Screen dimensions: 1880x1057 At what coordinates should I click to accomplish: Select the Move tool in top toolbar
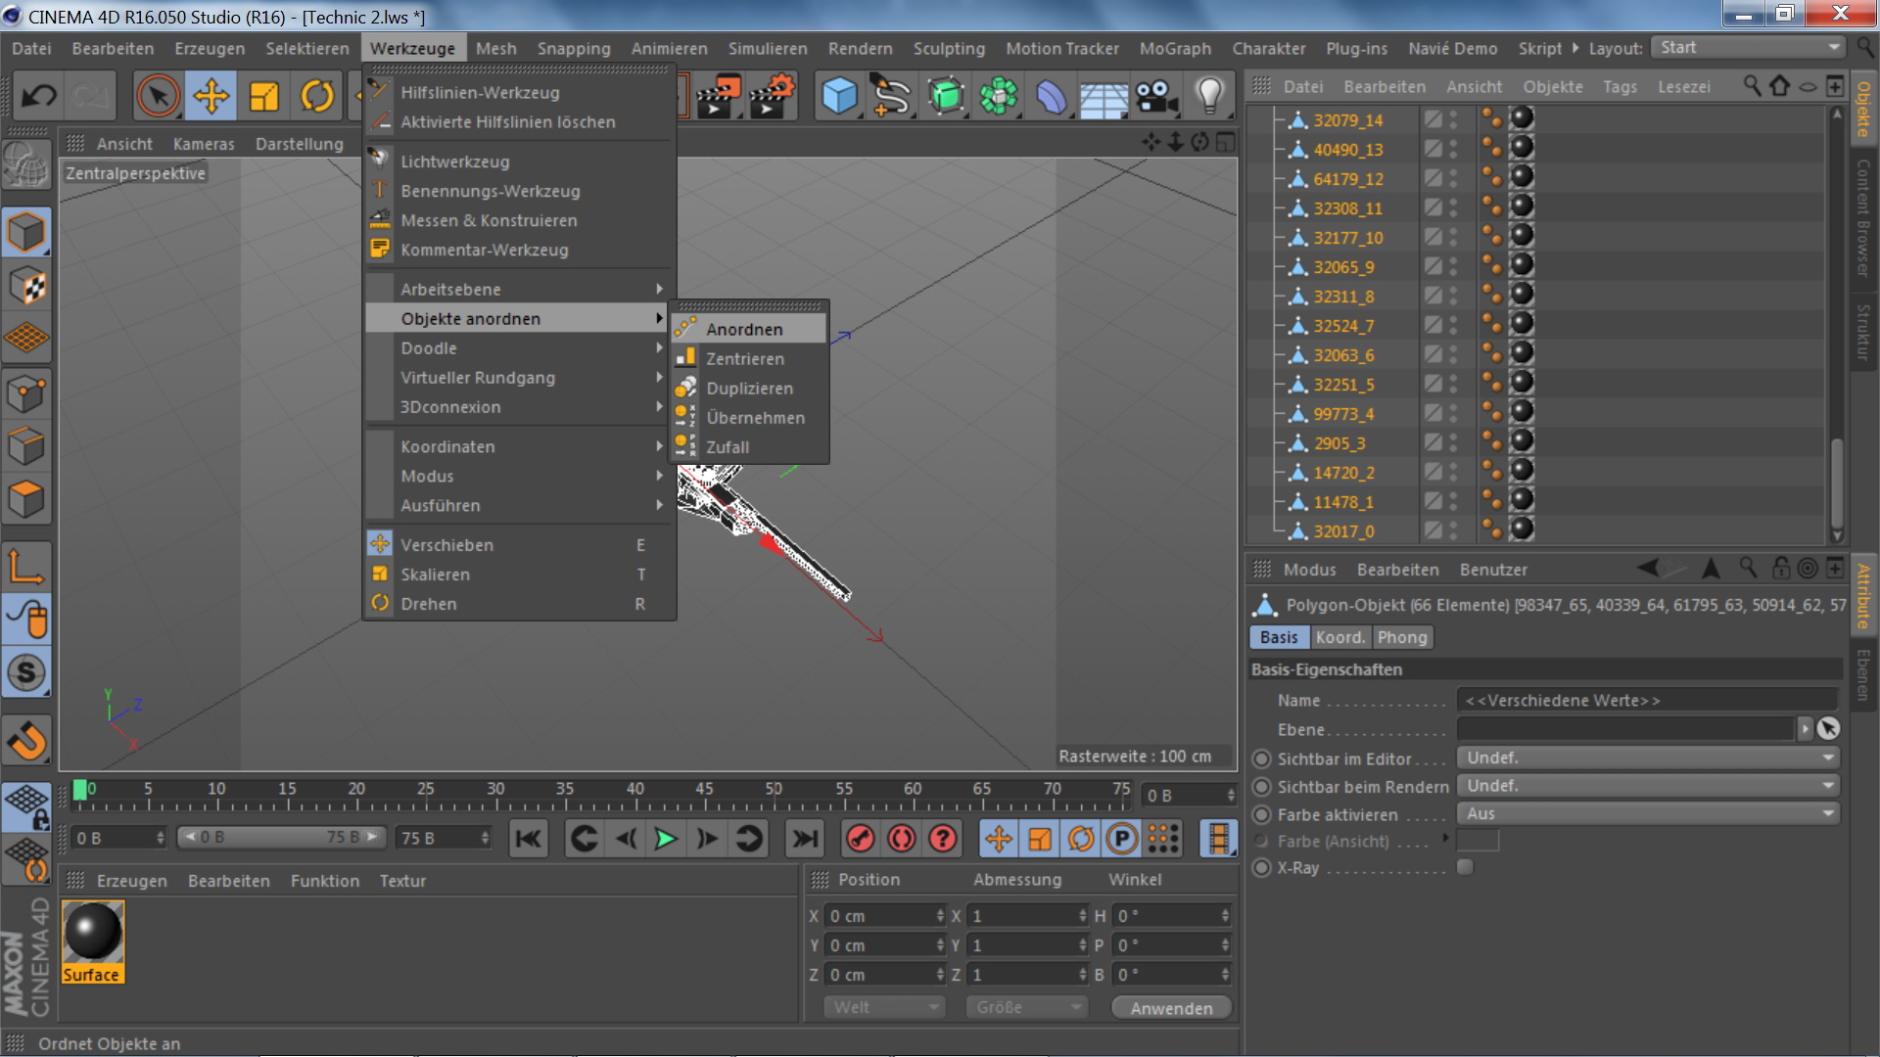pos(211,96)
